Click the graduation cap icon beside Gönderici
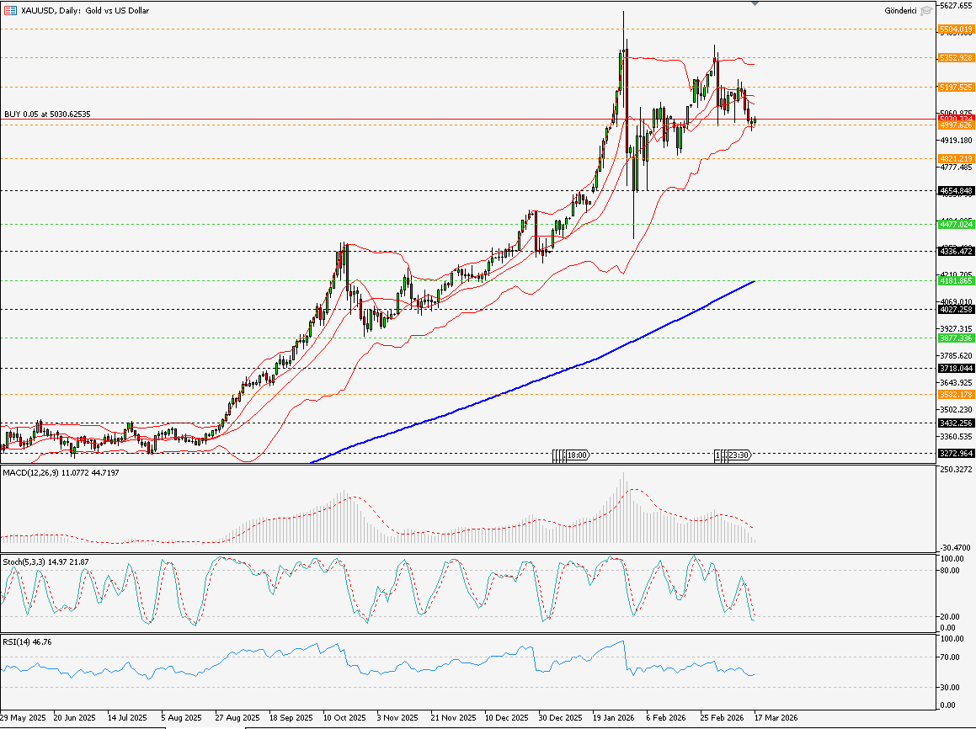The image size is (976, 729). pos(925,10)
